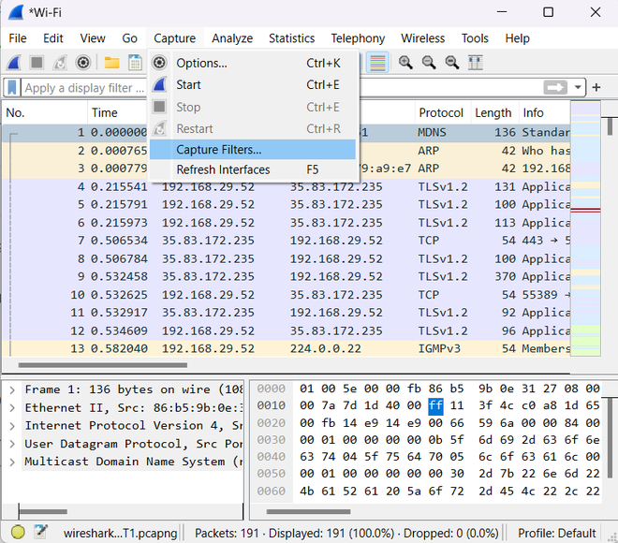Click the display filter bookmark icon
The image size is (618, 543).
tap(12, 87)
